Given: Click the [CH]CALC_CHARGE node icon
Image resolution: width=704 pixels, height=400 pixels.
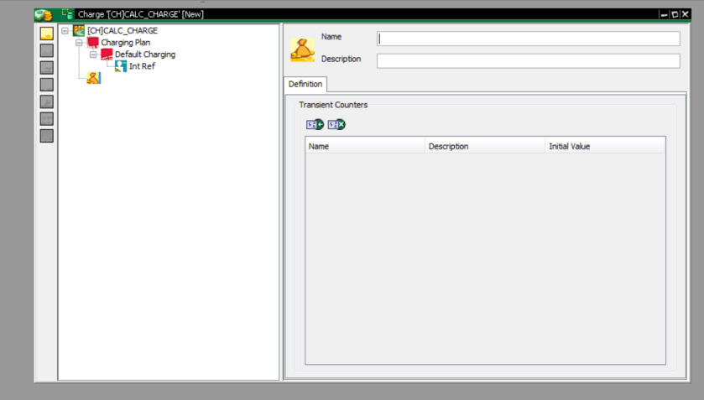Looking at the screenshot, I should pos(79,30).
